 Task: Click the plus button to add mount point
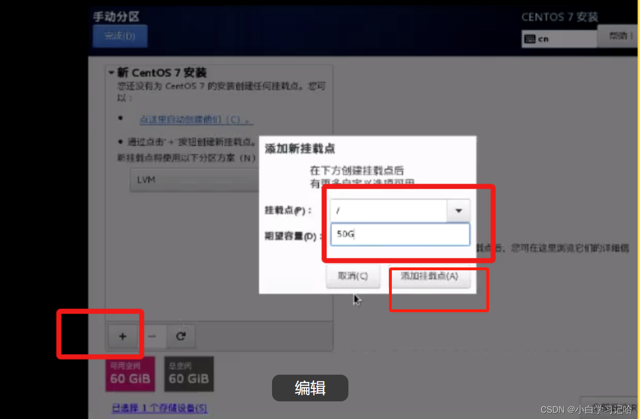(123, 337)
